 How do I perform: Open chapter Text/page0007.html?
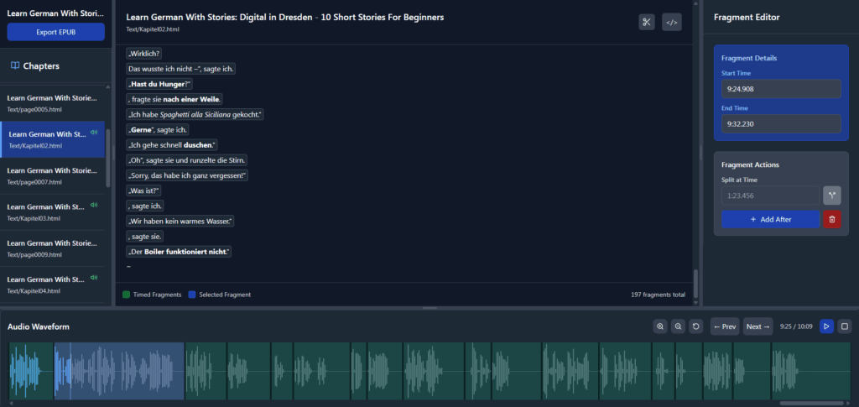tap(52, 175)
